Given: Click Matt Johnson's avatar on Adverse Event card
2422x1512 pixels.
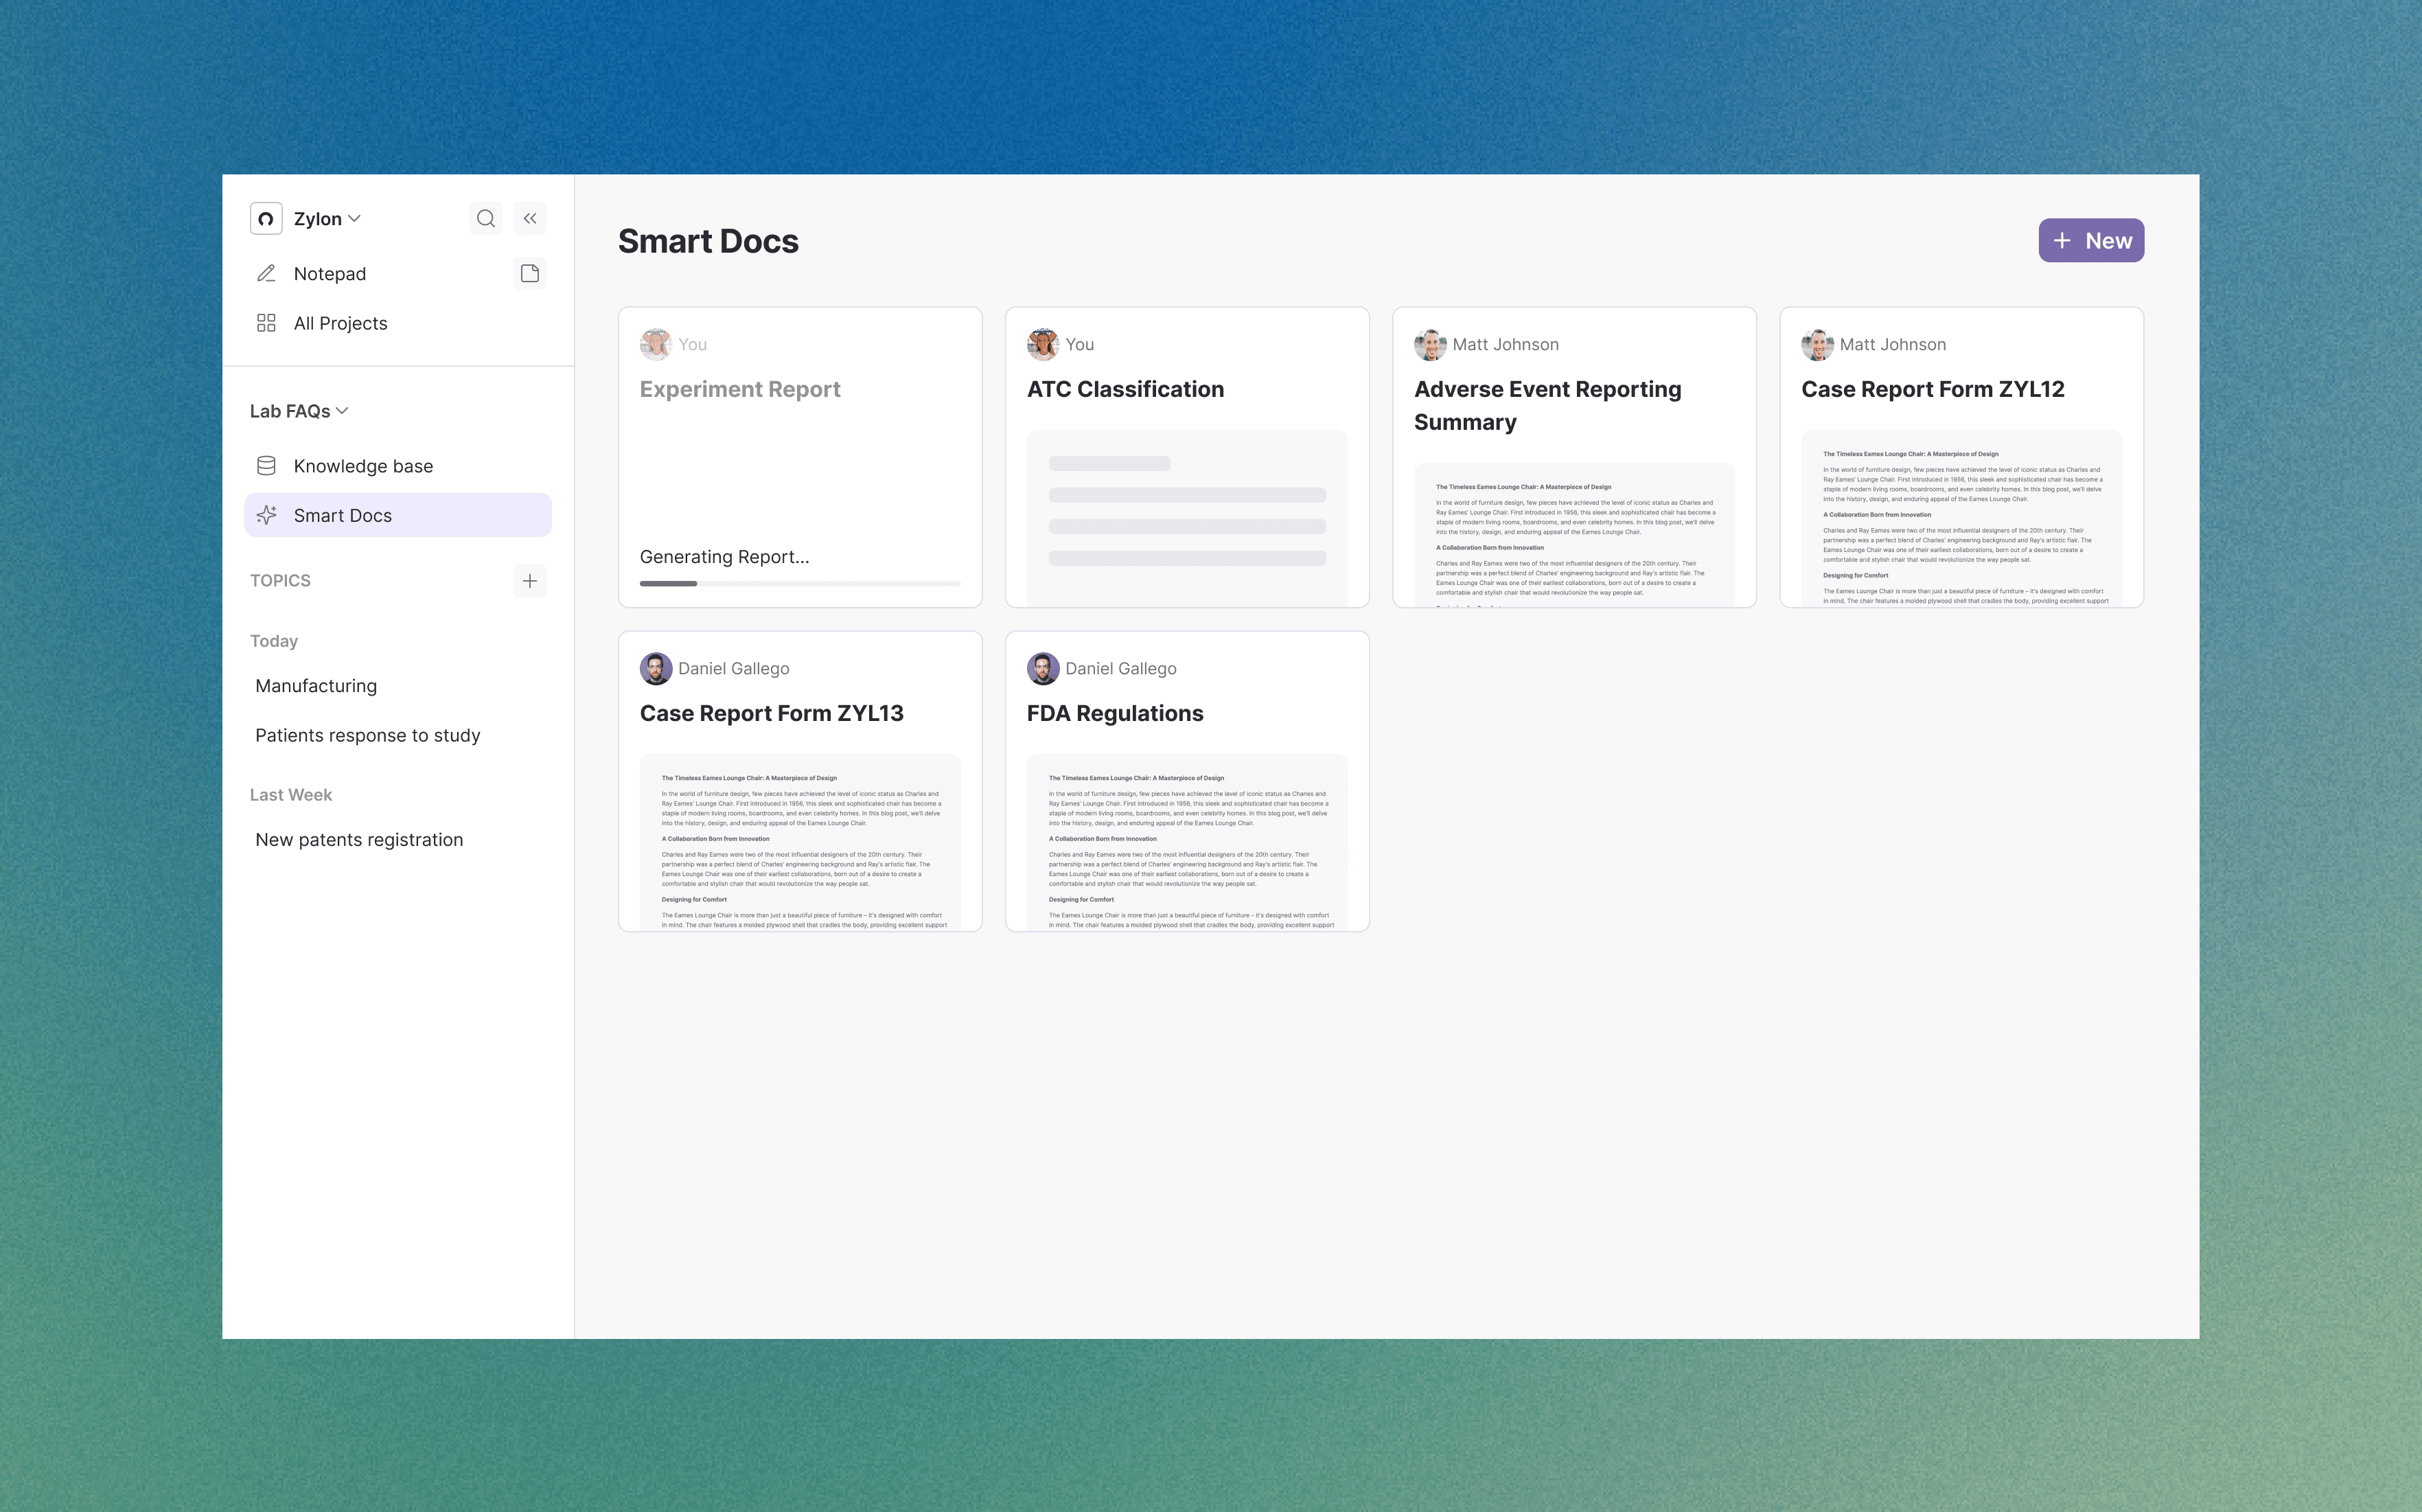Looking at the screenshot, I should (x=1429, y=344).
